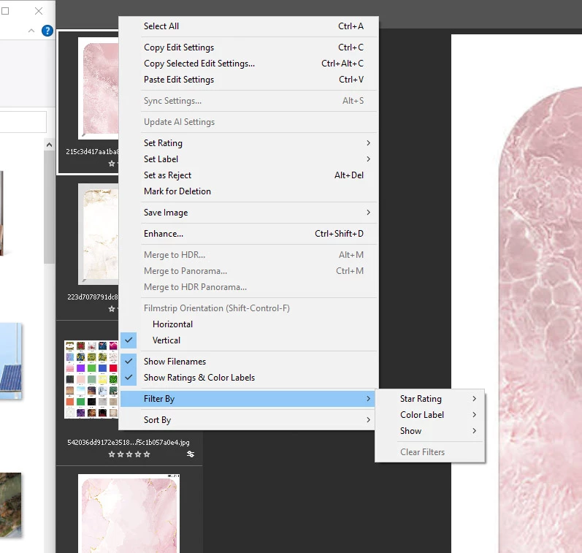582x553 pixels.
Task: Click the scrollbar up arrow in left panel
Action: pos(50,145)
